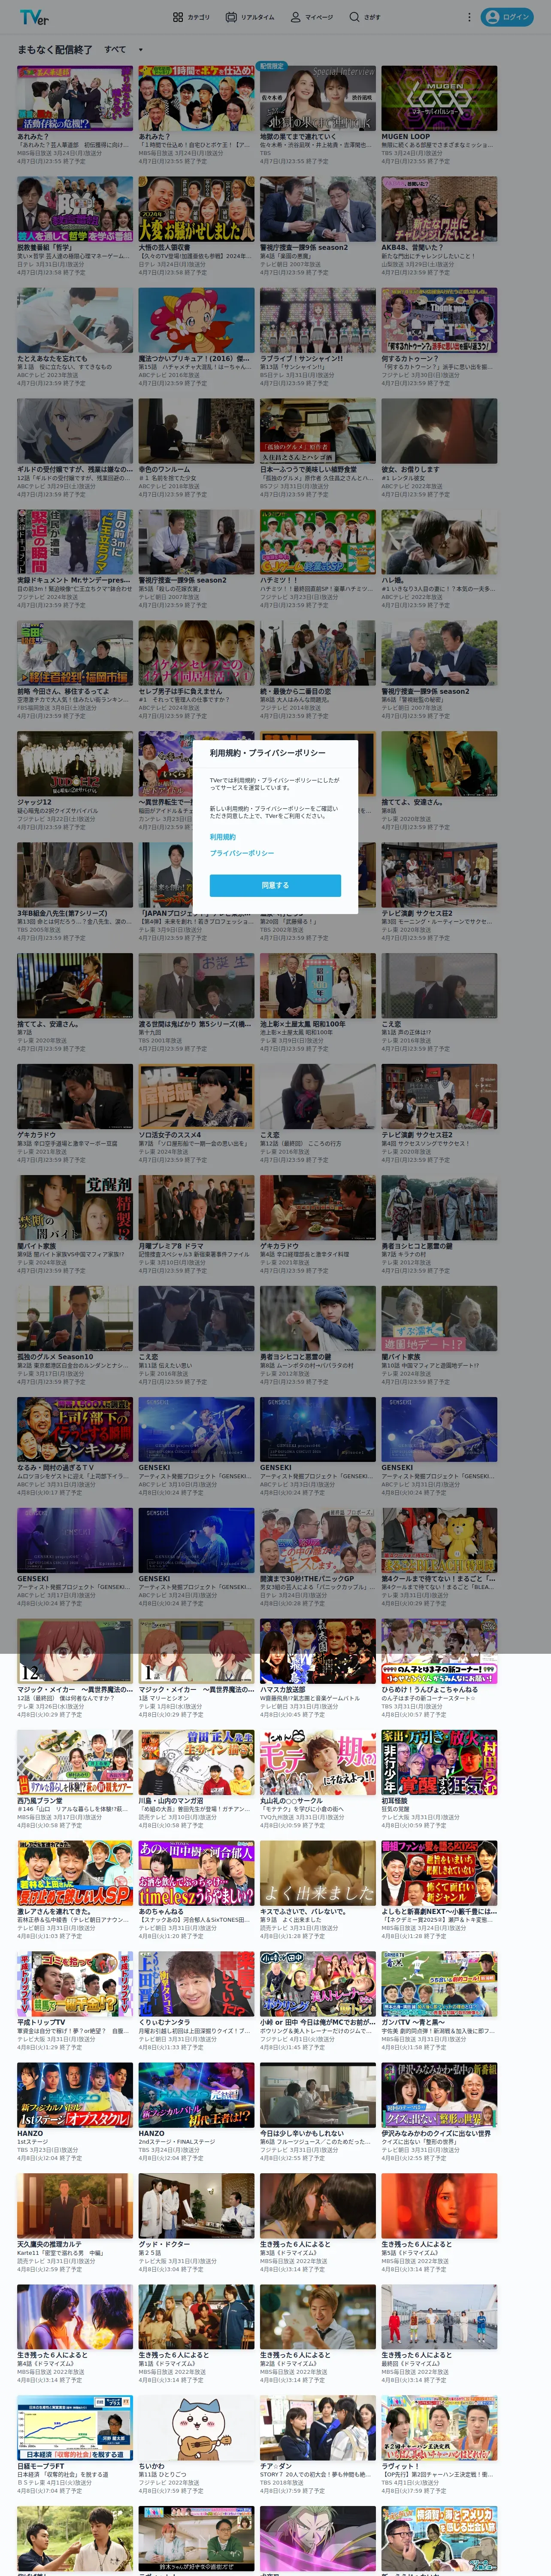Open くりぃむナンタラ thumbnail
This screenshot has height=2576, width=551.
(x=197, y=1985)
